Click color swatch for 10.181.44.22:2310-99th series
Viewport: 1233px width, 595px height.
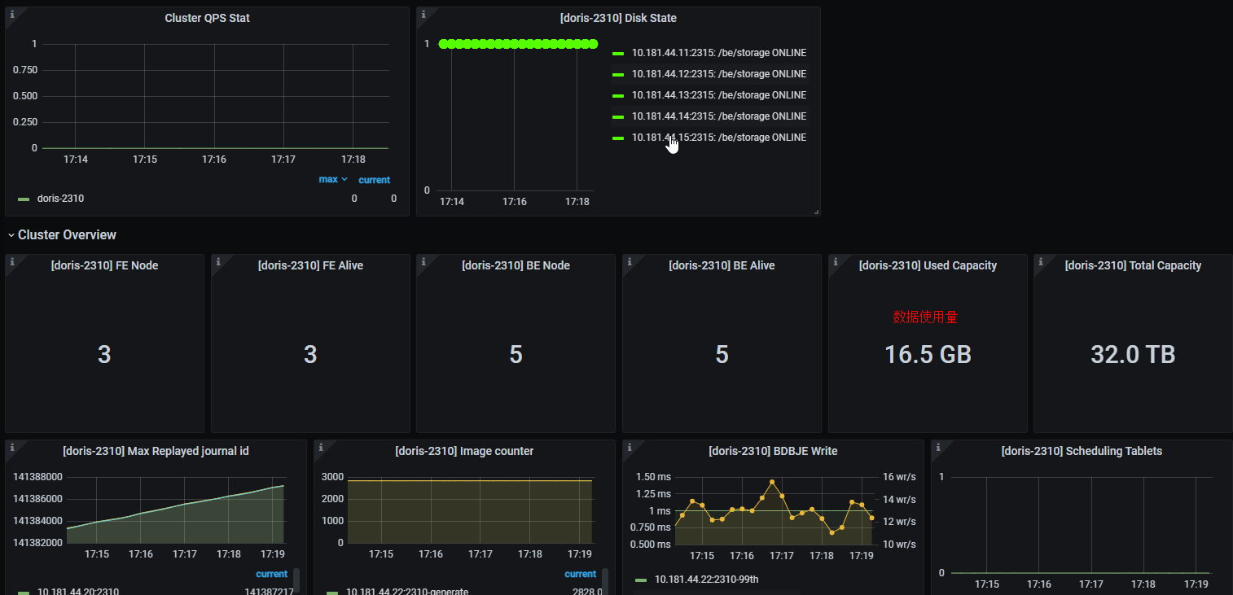coord(641,580)
